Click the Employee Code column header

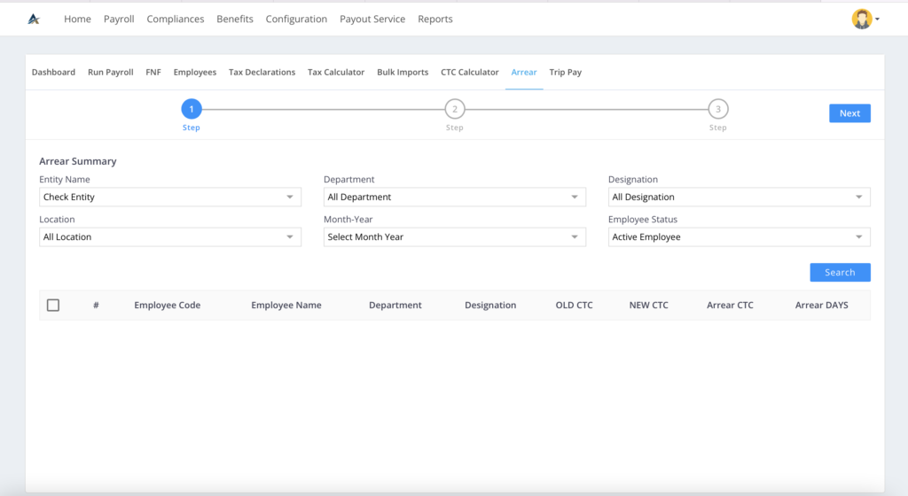(x=168, y=306)
